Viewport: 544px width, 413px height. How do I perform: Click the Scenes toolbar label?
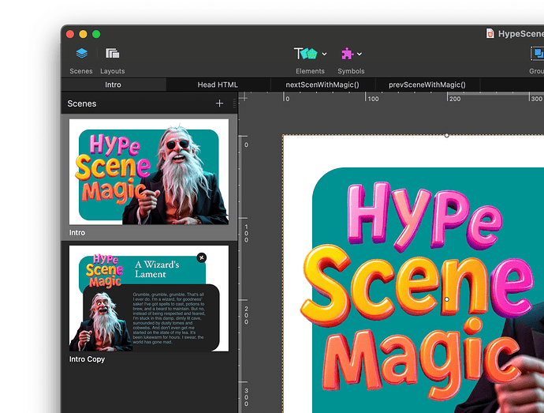pyautogui.click(x=81, y=71)
